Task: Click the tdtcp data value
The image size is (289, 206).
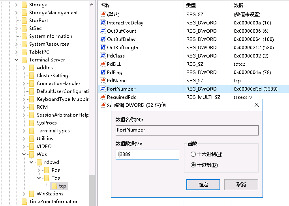Action: tap(239, 64)
